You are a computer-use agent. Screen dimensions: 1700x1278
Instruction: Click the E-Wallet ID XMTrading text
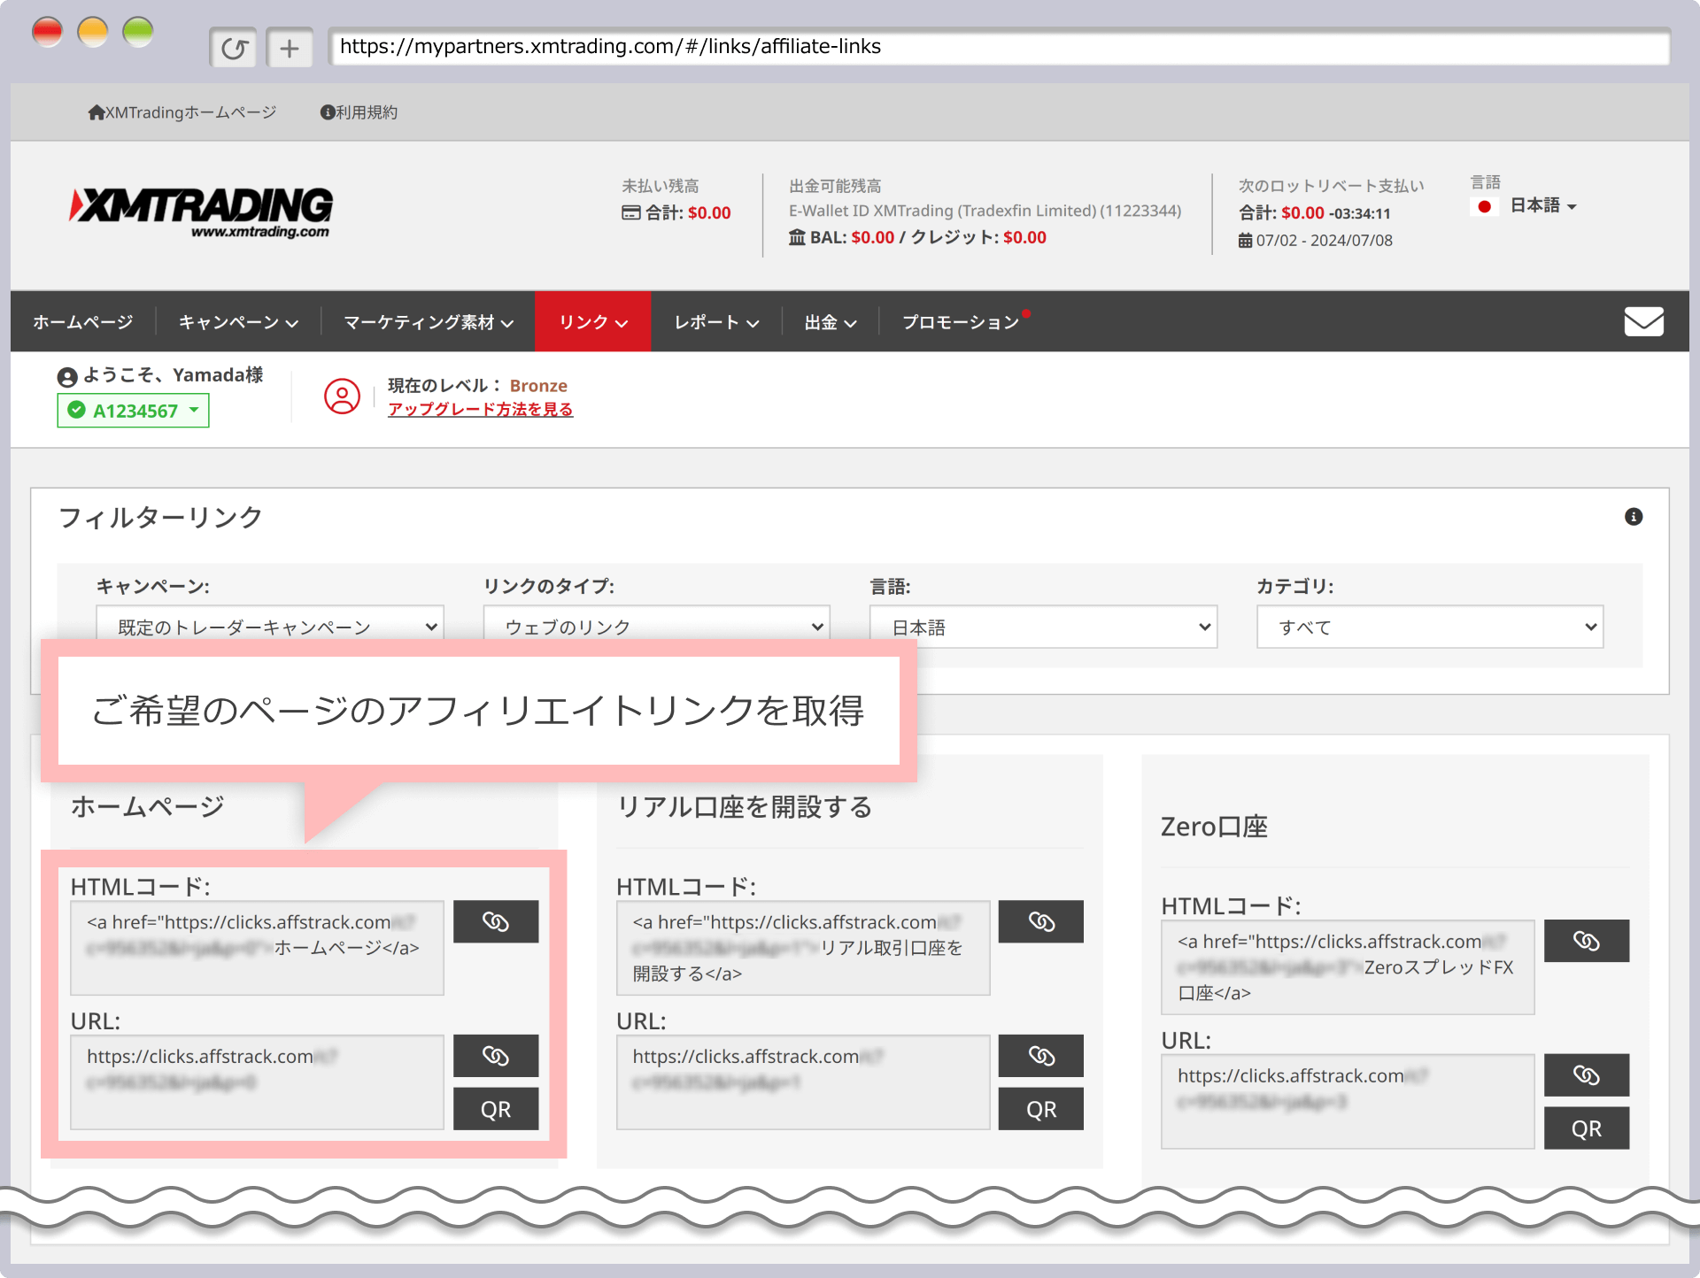coord(985,211)
